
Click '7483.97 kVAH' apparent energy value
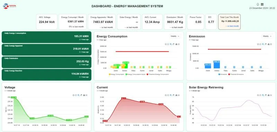[x=103, y=22]
